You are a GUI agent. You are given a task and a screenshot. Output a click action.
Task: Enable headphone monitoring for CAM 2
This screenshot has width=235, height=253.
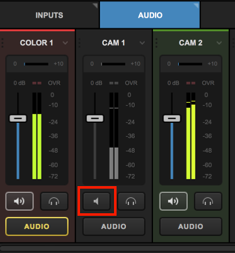point(208,201)
